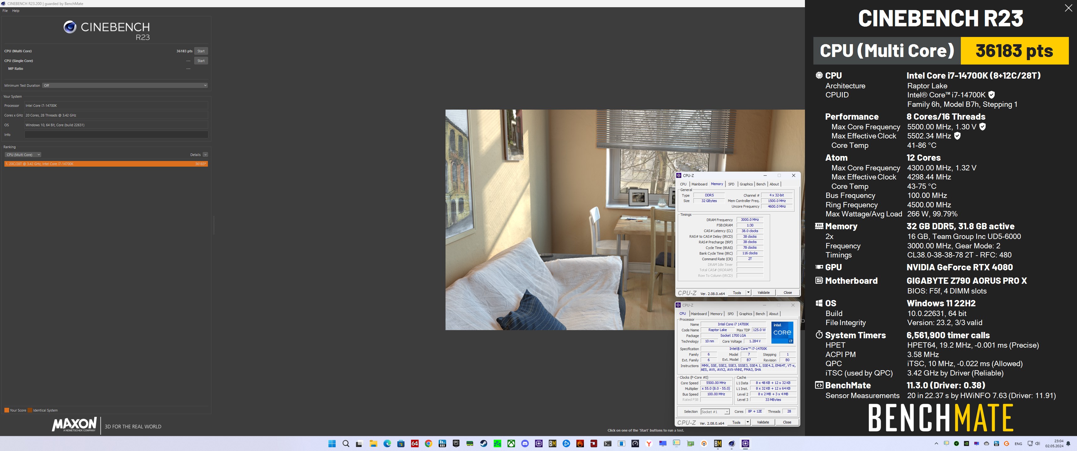Open Yandex Browser from the taskbar
The image size is (1077, 451).
[x=649, y=443]
